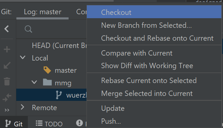Collapse the Local branches node

coord(23,58)
